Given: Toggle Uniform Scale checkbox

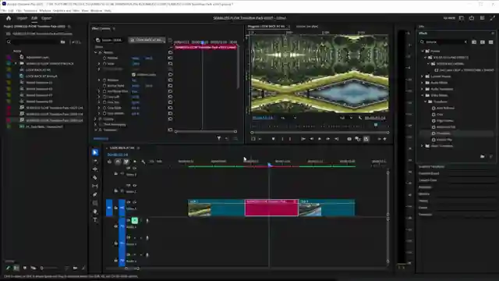Looking at the screenshot, I should tap(133, 75).
